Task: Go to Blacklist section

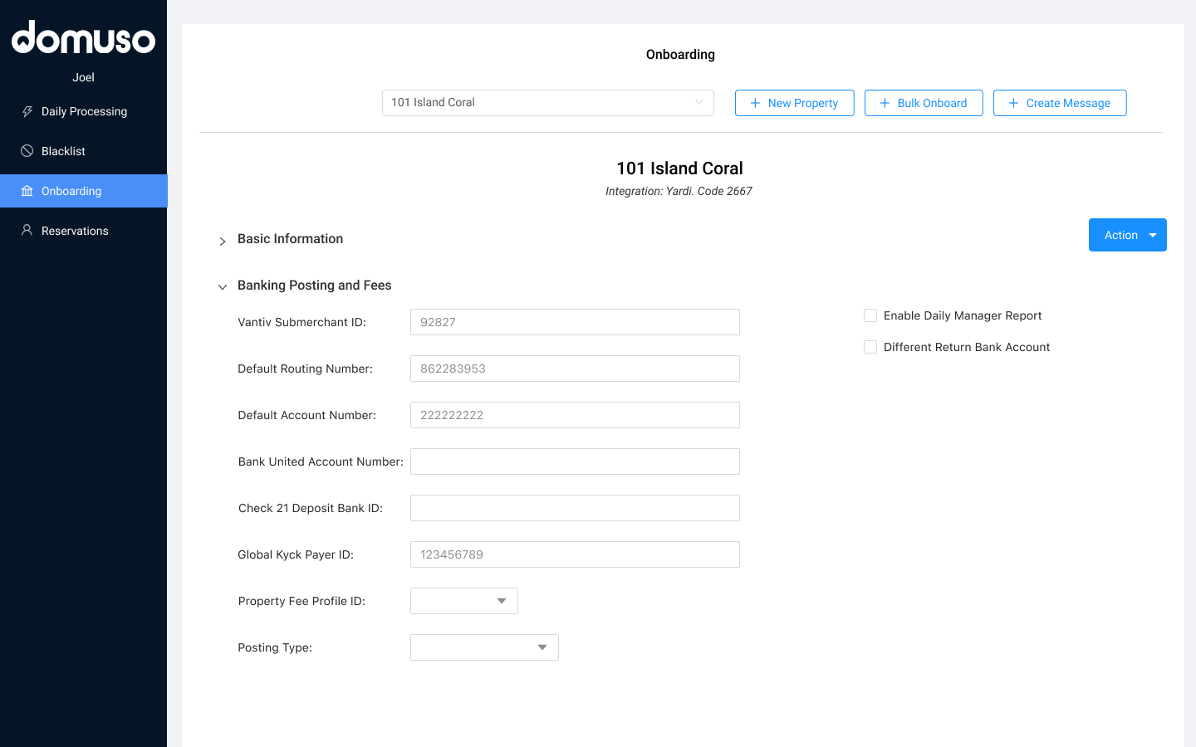Action: [83, 151]
